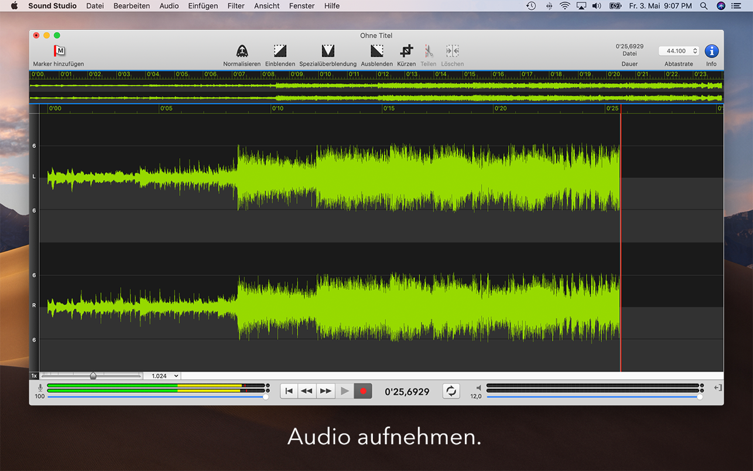This screenshot has width=753, height=471.
Task: Click the Marker hinzufügen flag icon
Action: coord(59,51)
